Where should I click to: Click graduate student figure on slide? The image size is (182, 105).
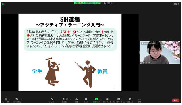pos(52,72)
